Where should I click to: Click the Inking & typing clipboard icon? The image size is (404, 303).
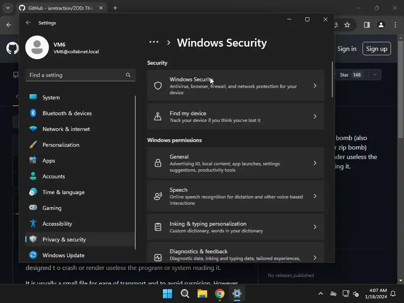tap(158, 227)
